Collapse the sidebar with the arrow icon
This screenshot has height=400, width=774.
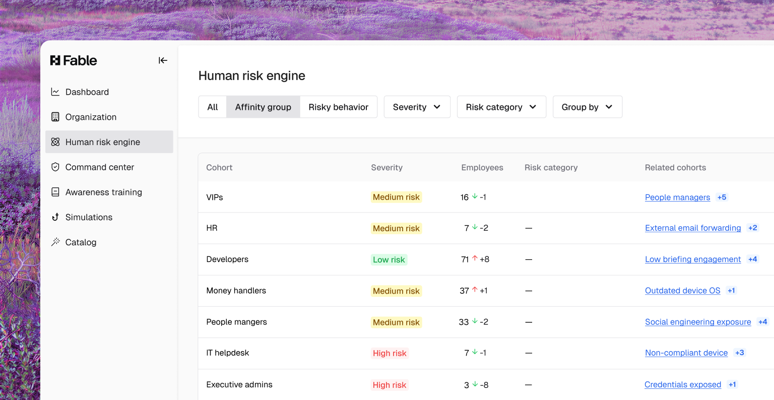pyautogui.click(x=163, y=60)
